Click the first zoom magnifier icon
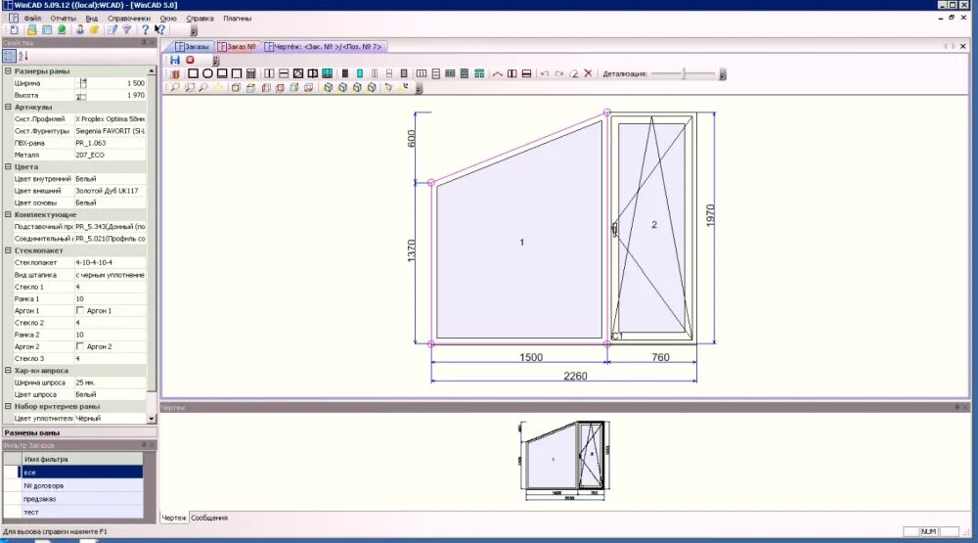The height and width of the screenshot is (543, 978). tap(175, 88)
